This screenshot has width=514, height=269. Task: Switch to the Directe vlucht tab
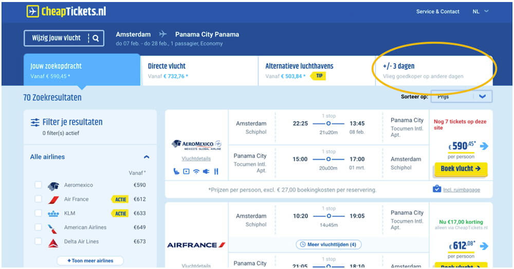199,71
